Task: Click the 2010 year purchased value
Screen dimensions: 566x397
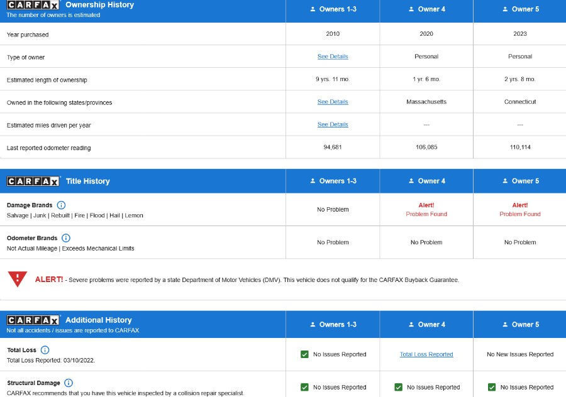Action: [333, 34]
